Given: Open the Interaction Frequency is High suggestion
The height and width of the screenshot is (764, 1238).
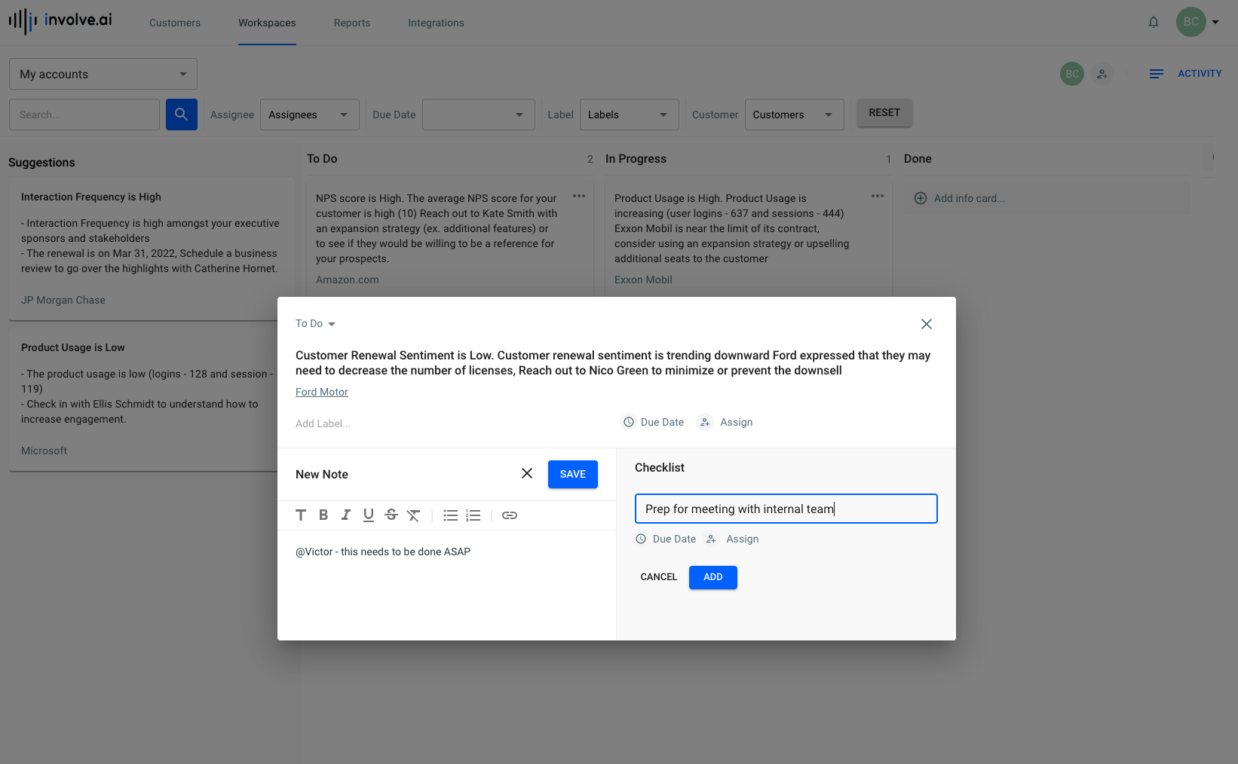Looking at the screenshot, I should coord(152,249).
